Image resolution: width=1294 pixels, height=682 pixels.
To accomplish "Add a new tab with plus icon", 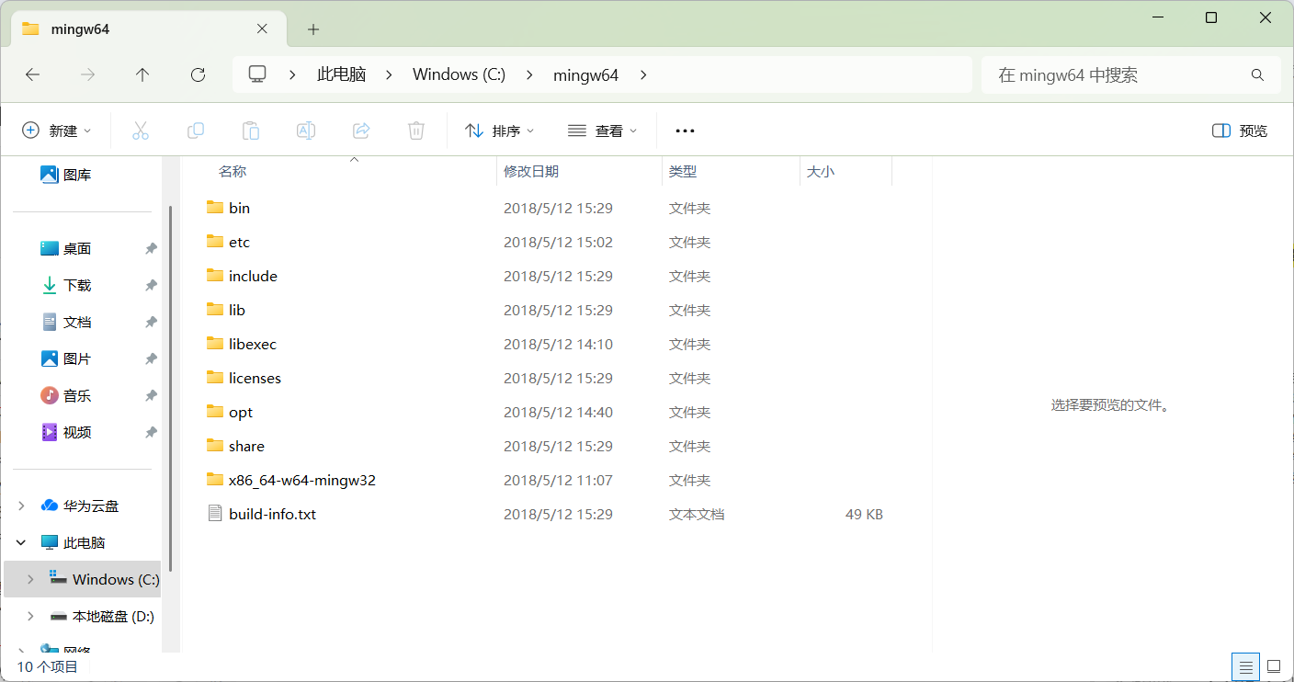I will point(313,29).
